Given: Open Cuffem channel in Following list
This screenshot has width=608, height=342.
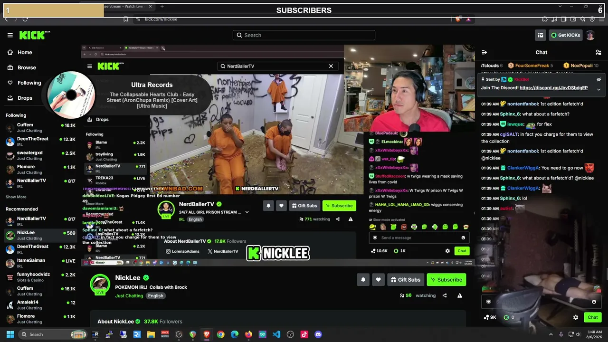Looking at the screenshot, I should [x=40, y=128].
